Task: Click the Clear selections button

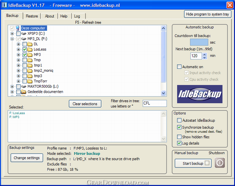Action: [85, 104]
